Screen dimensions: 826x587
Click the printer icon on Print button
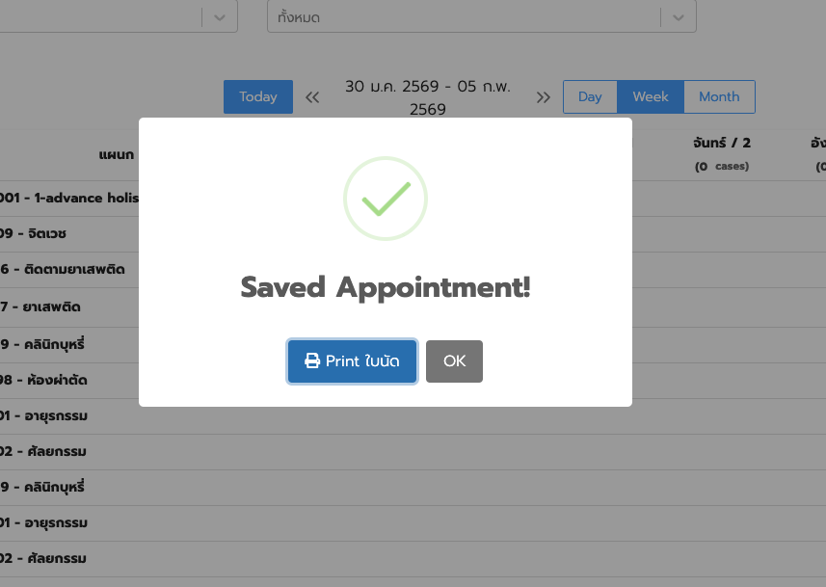312,361
